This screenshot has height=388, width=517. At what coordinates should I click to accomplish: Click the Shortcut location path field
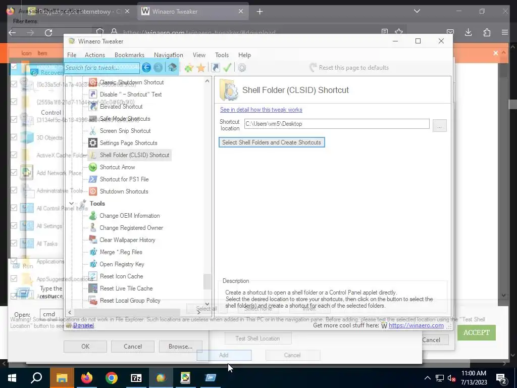point(337,124)
